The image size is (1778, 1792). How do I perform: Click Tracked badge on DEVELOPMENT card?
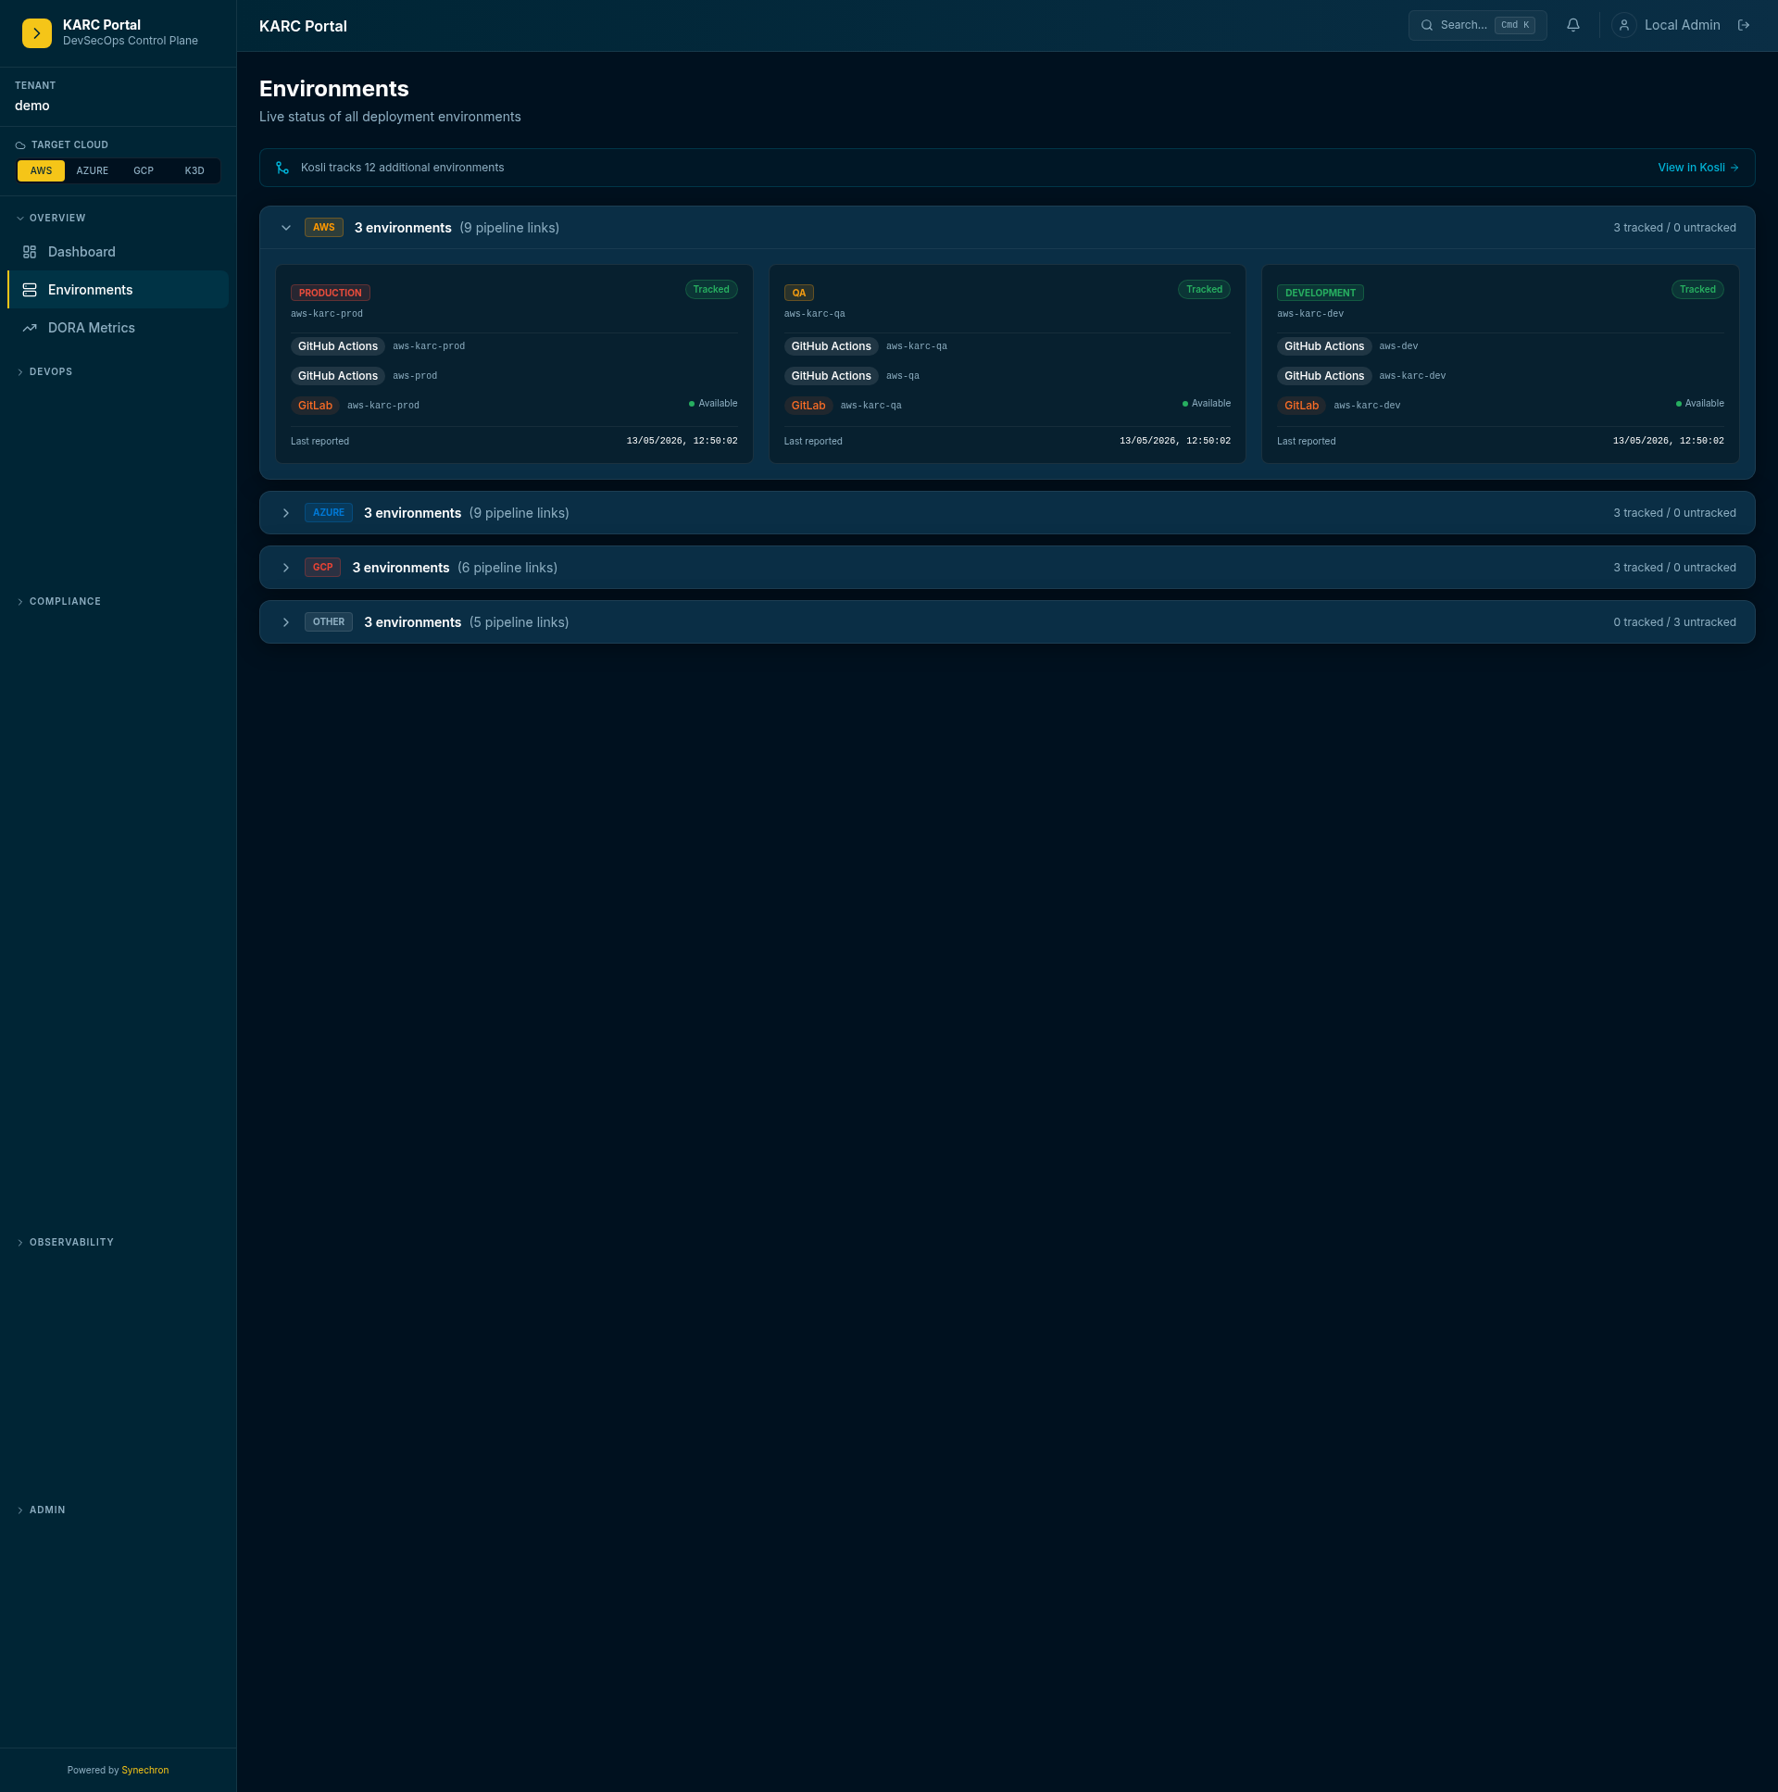[1697, 289]
